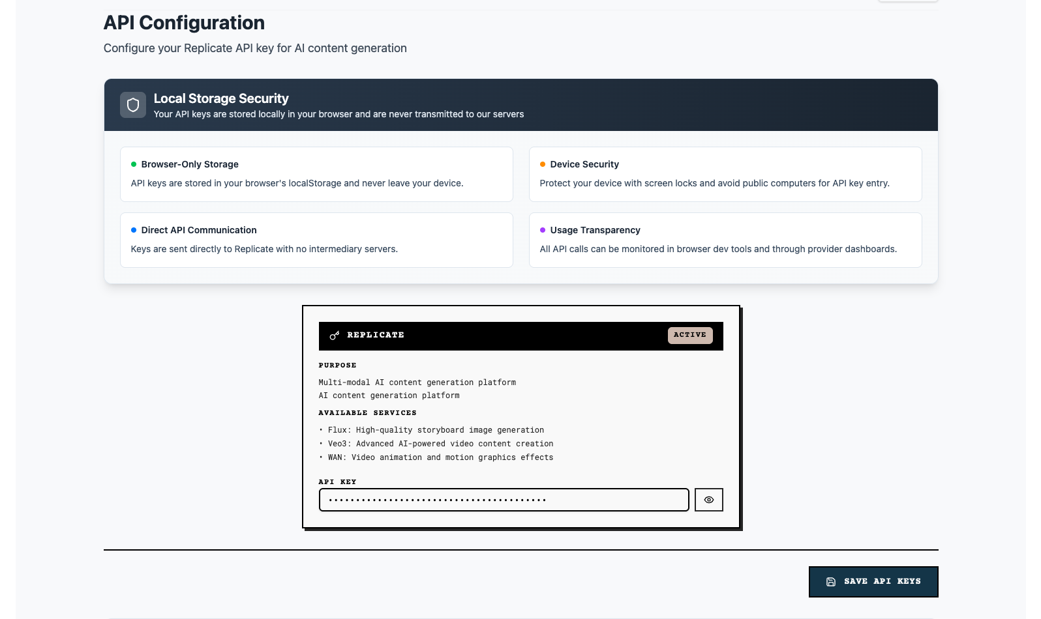This screenshot has width=1041, height=619.
Task: Click the blue dot beside Direct API Communication
Action: 134,230
